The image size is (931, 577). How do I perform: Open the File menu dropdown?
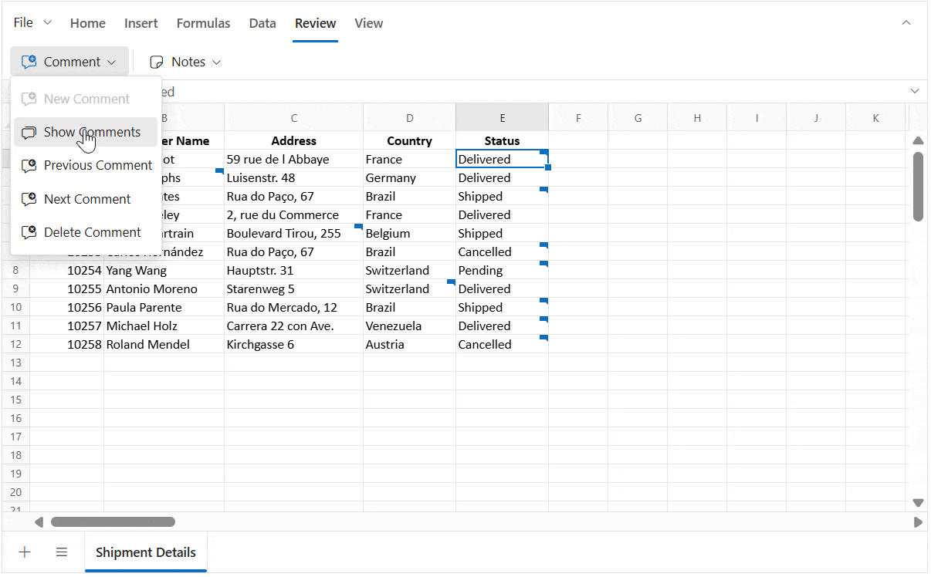[x=33, y=23]
